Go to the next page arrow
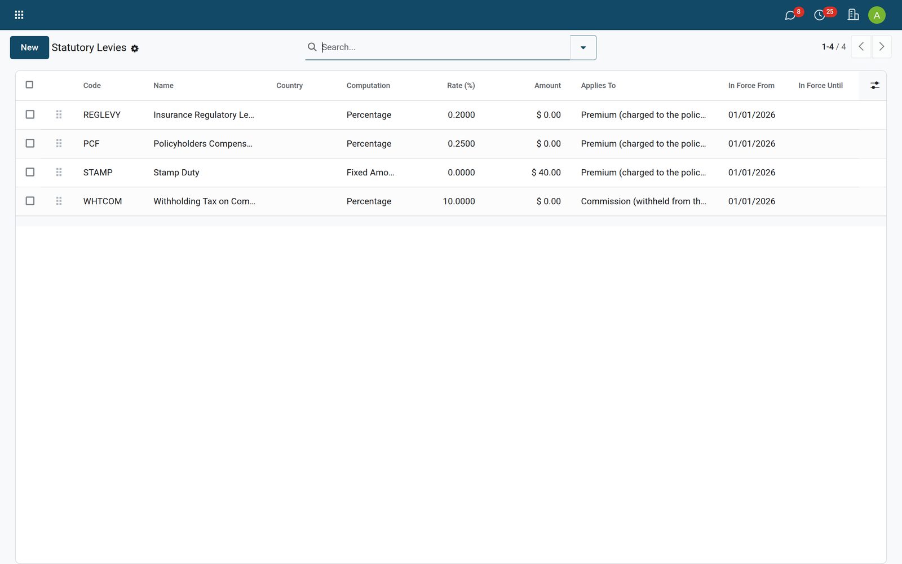The width and height of the screenshot is (902, 564). 881,47
